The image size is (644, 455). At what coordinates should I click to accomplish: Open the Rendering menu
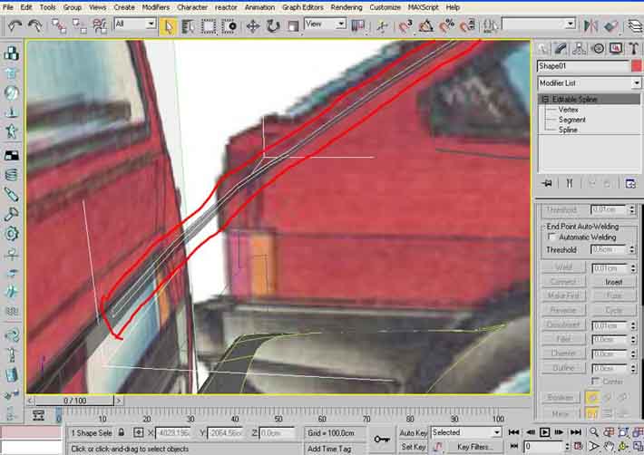[346, 7]
